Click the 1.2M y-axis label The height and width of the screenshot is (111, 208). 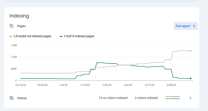(14, 57)
